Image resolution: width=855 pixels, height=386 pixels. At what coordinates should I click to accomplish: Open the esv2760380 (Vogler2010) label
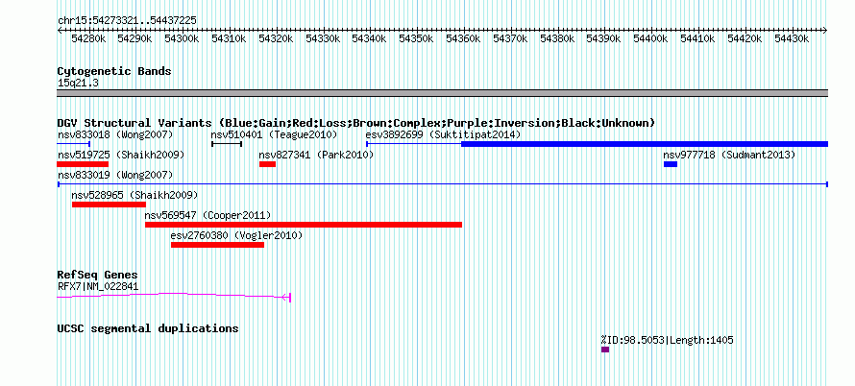coord(236,235)
